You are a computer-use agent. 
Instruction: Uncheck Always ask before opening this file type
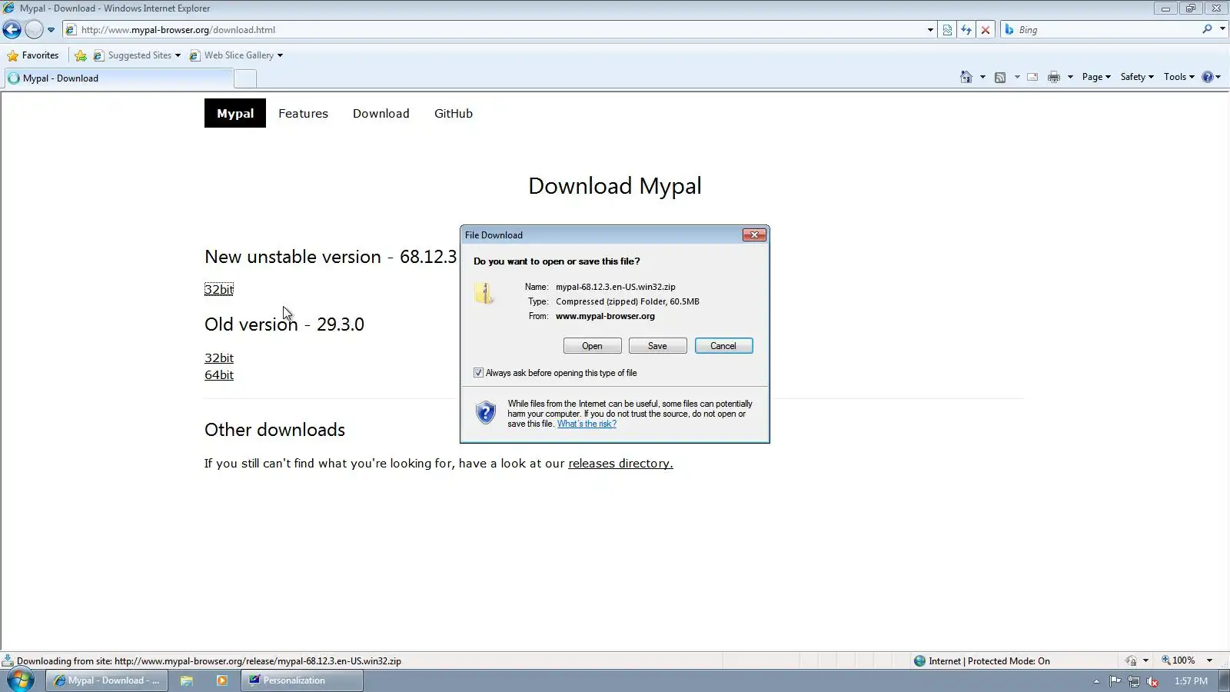(x=478, y=373)
